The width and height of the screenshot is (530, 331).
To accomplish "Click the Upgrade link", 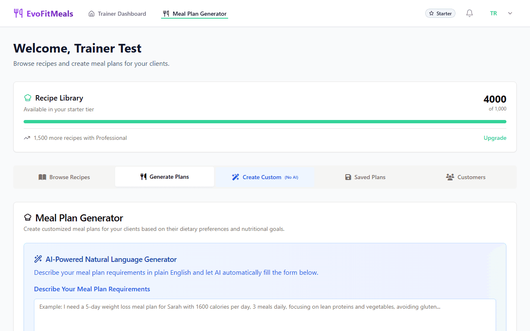I will click(x=495, y=138).
